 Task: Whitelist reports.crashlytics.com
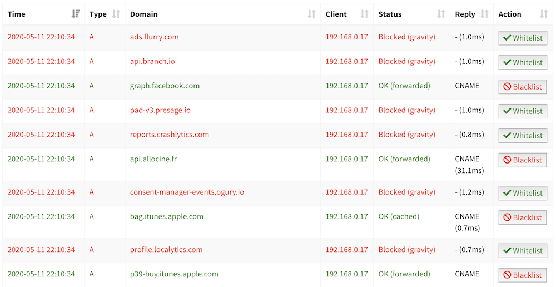pyautogui.click(x=523, y=136)
